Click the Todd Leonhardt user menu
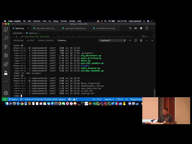 click(x=135, y=21)
